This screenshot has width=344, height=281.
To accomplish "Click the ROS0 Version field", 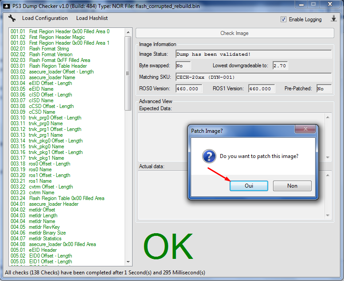I will point(189,89).
